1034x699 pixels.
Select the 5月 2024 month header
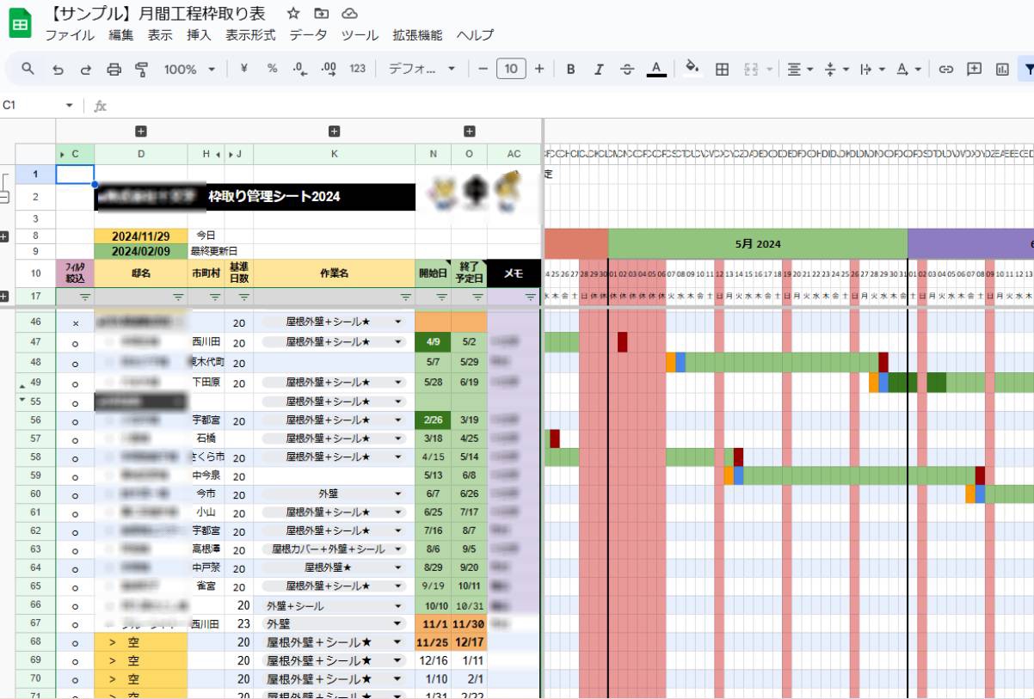tap(758, 243)
